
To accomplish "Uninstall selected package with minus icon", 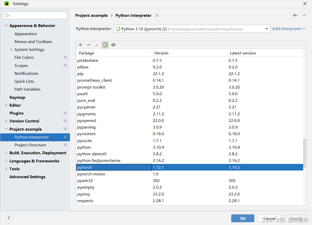I will [88, 45].
